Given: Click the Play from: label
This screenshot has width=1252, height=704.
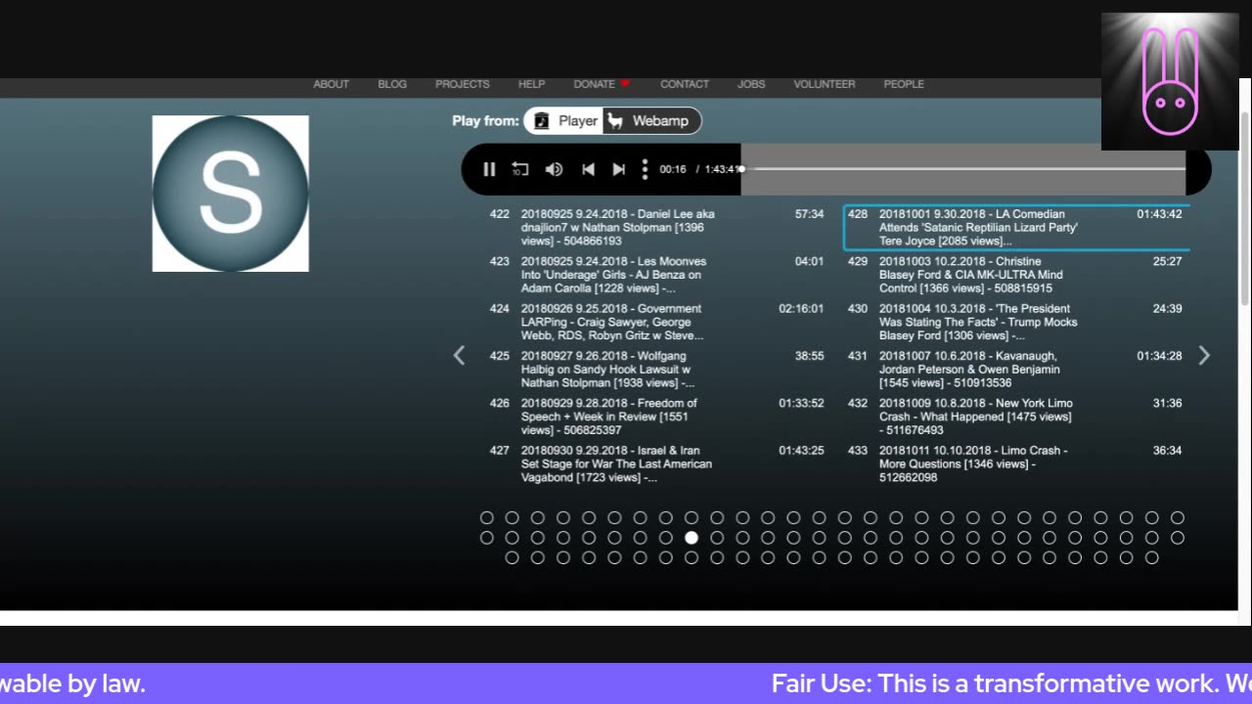Looking at the screenshot, I should tap(485, 121).
